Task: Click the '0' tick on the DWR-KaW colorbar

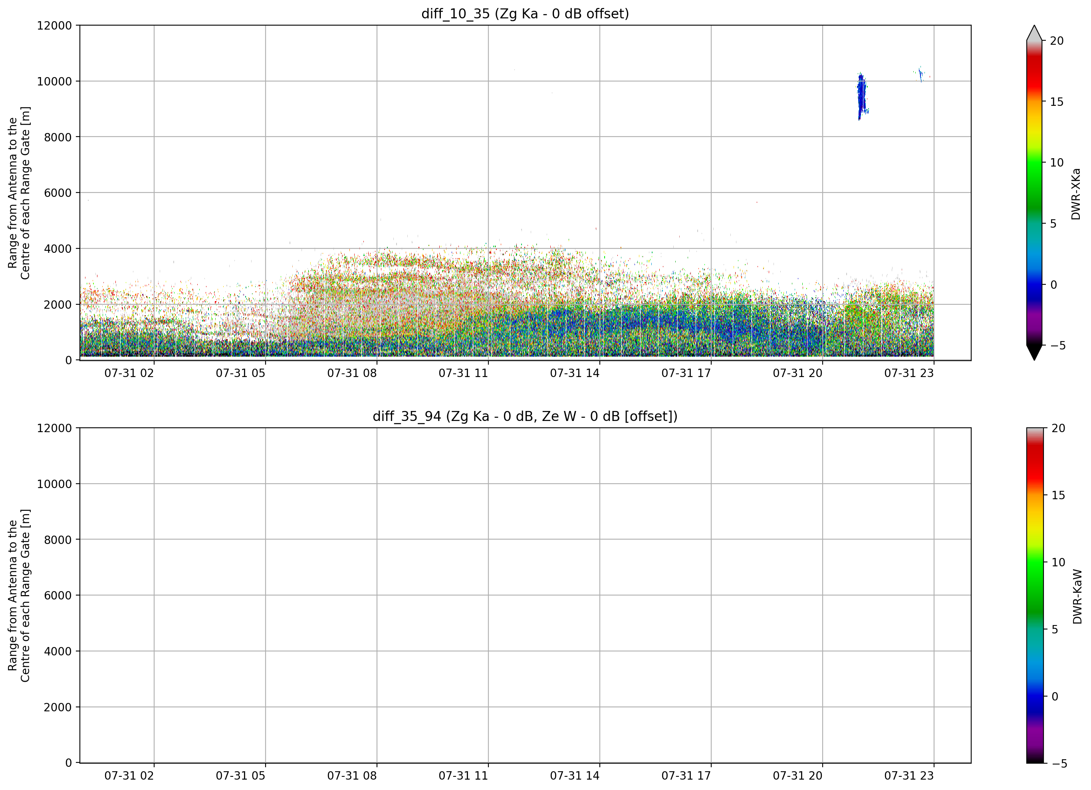Action: coord(1055,697)
